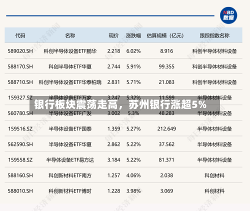
Task: Click the 涨跌幅 column header
Action: click(133, 35)
